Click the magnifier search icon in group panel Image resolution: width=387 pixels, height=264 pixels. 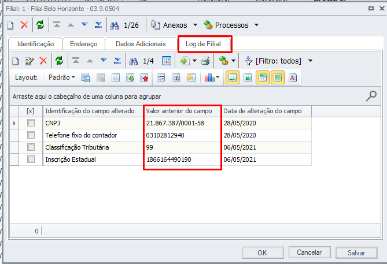point(371,96)
